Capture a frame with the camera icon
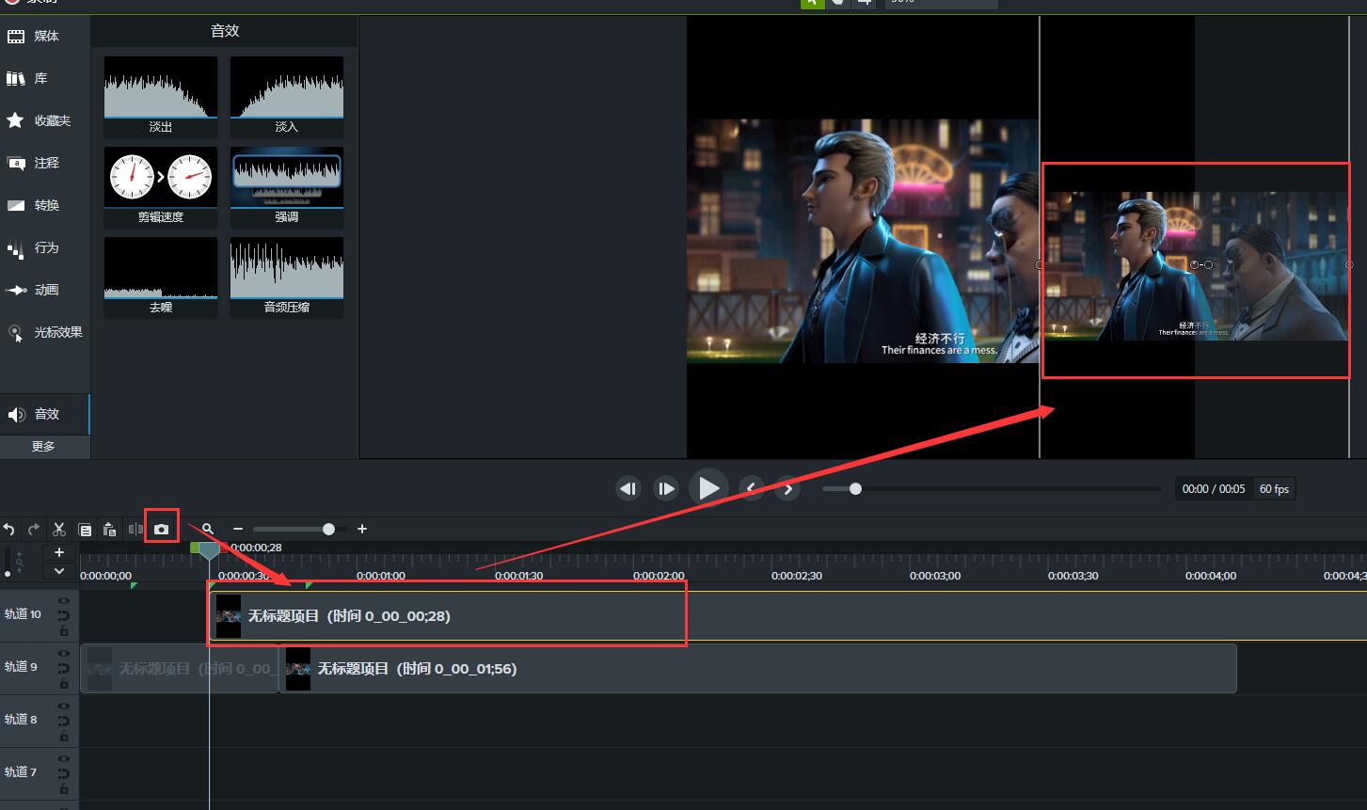Viewport: 1367px width, 810px height. (x=162, y=530)
